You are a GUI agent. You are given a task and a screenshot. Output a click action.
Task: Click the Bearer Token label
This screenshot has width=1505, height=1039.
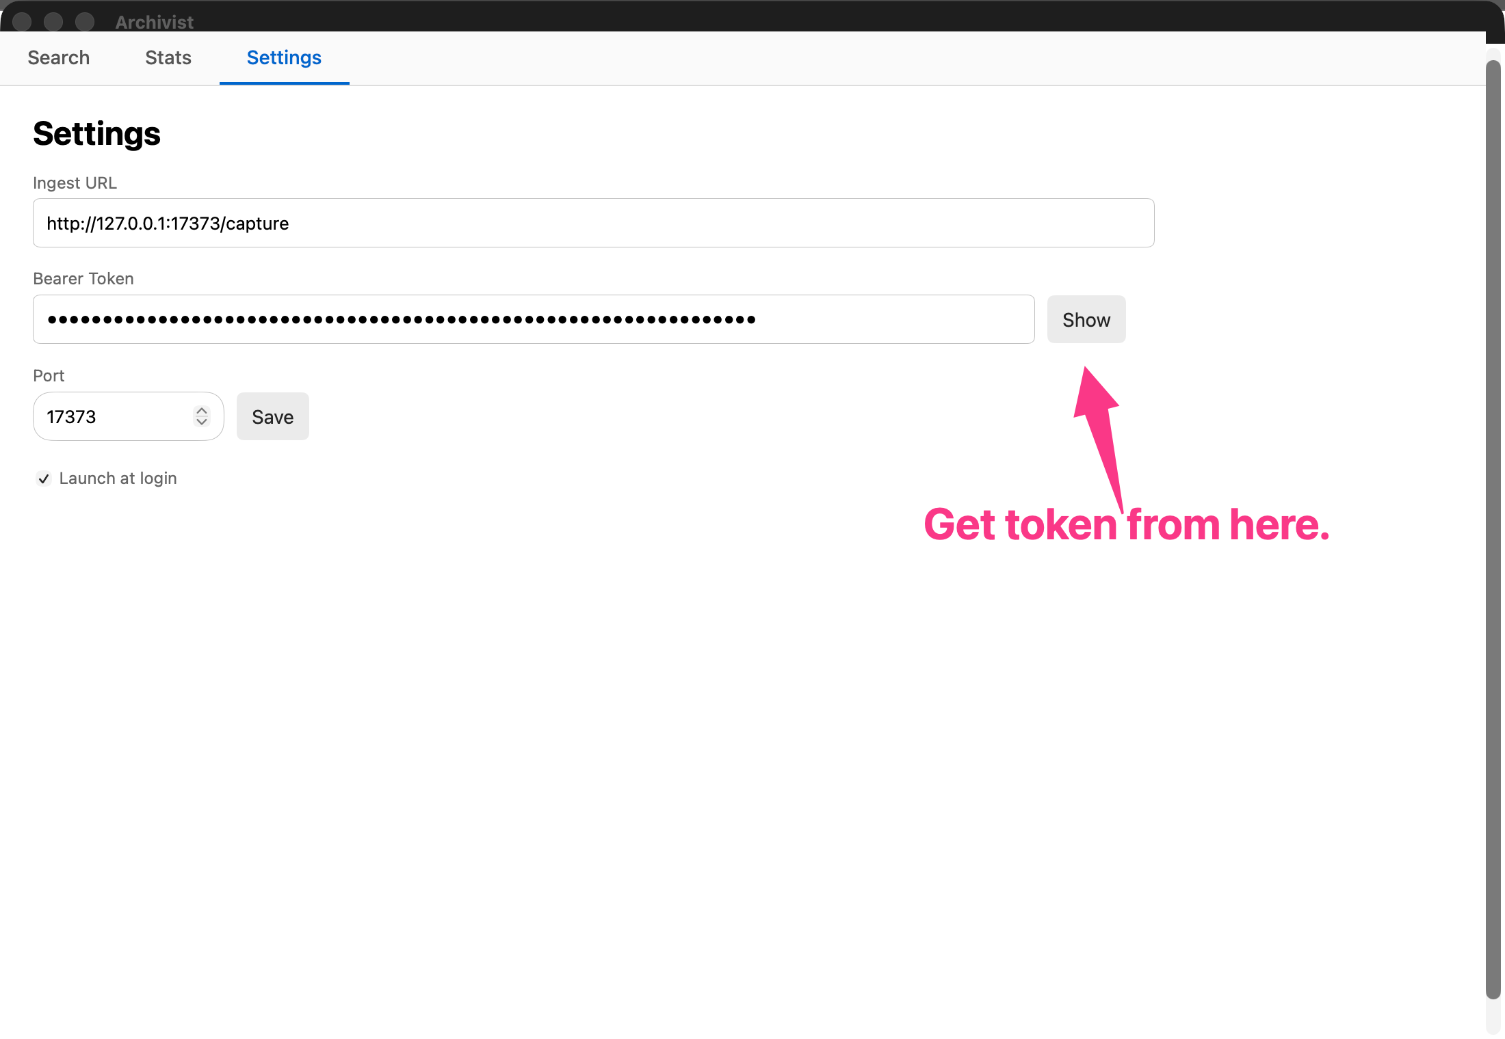point(83,279)
